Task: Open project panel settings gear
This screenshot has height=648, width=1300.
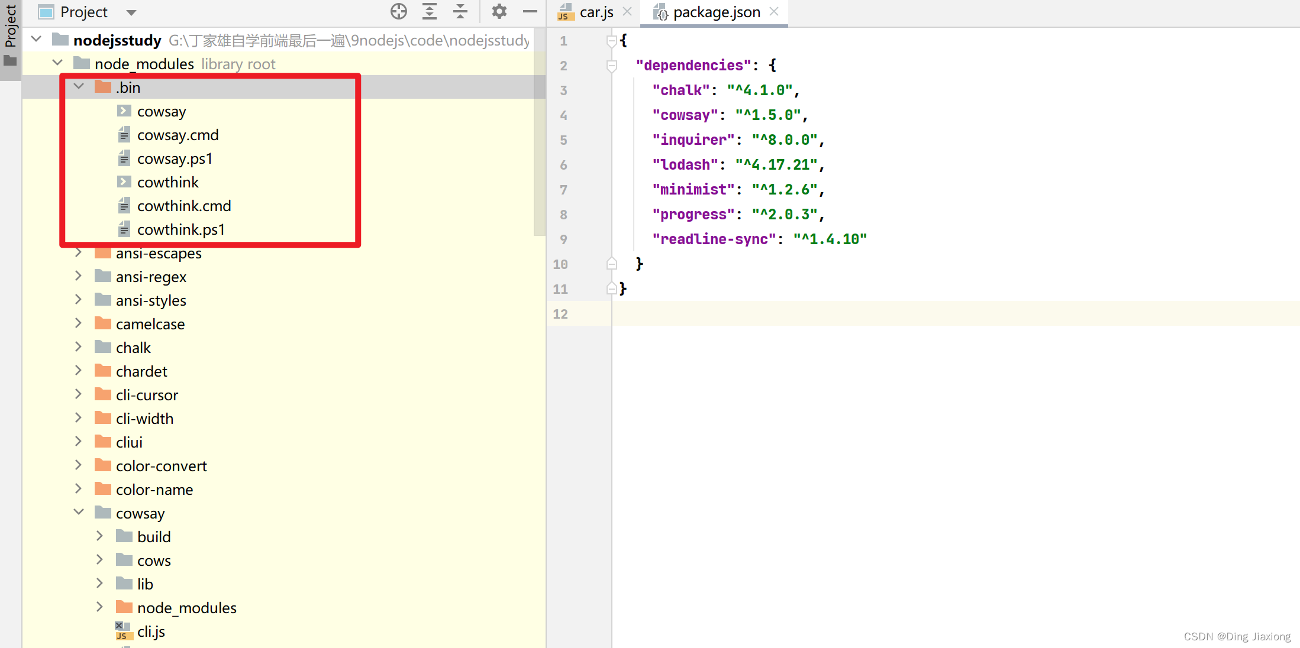Action: point(499,11)
